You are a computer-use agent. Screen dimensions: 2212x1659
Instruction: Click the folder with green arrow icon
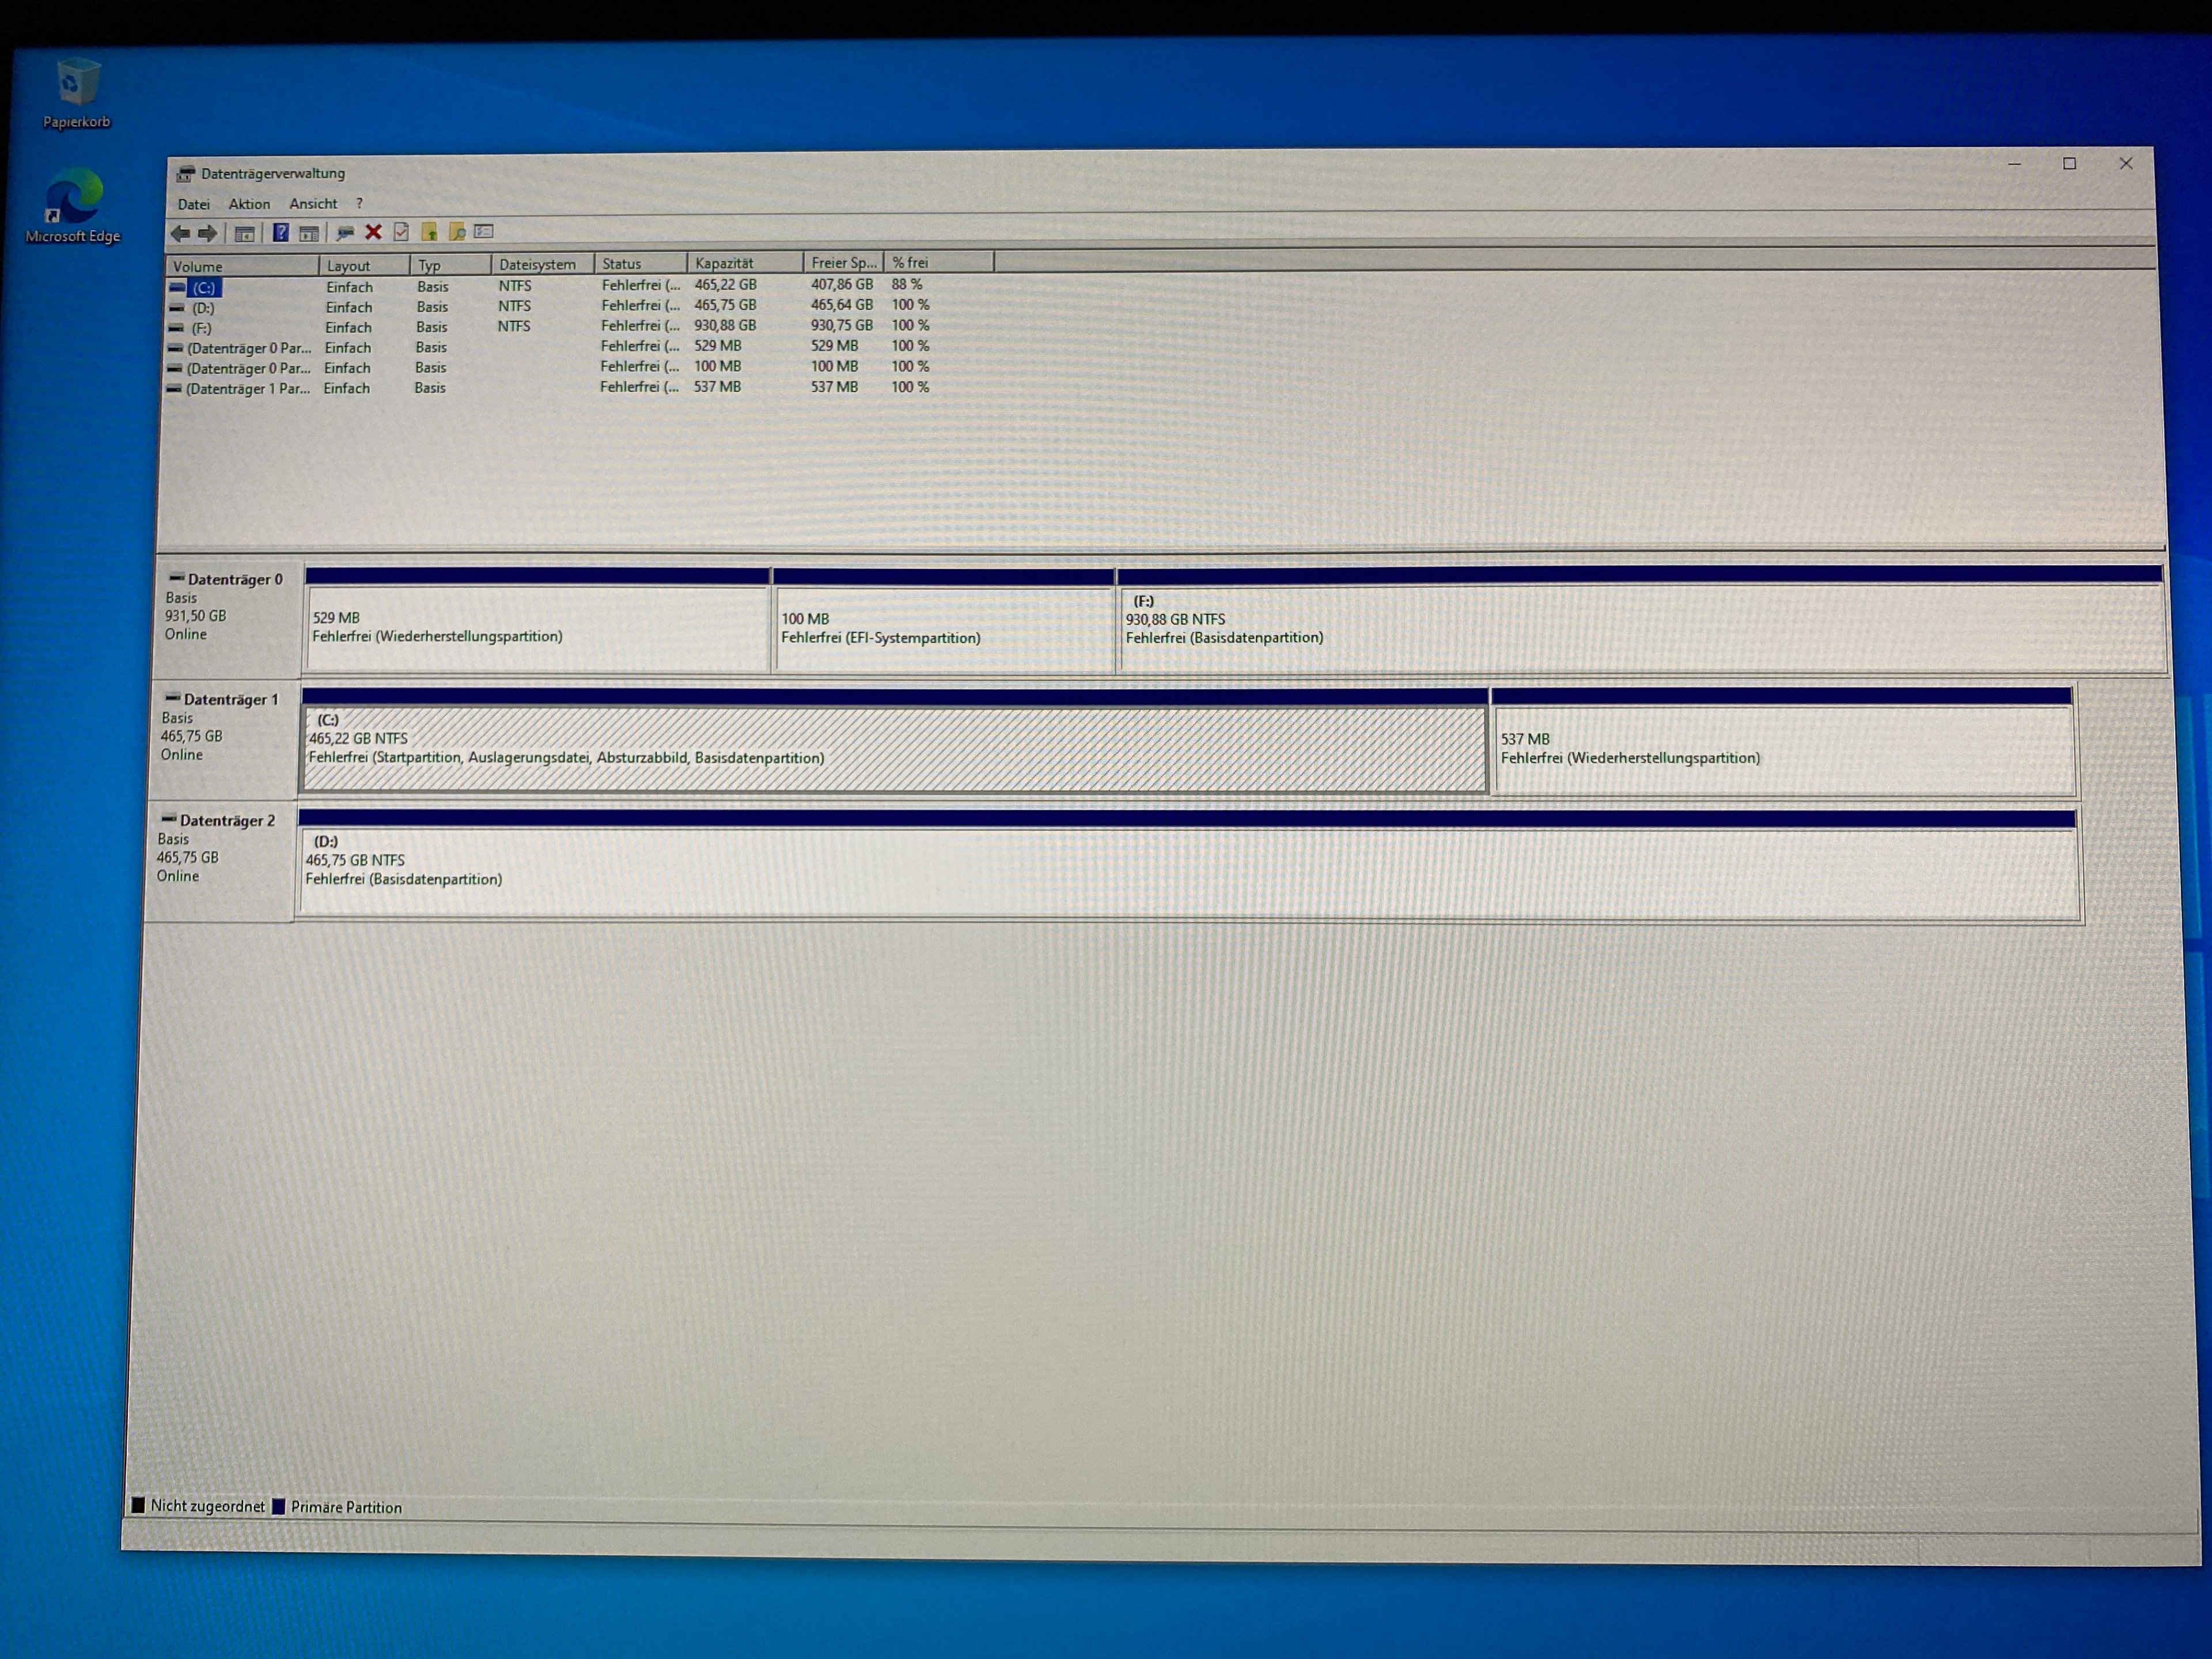pyautogui.click(x=429, y=232)
